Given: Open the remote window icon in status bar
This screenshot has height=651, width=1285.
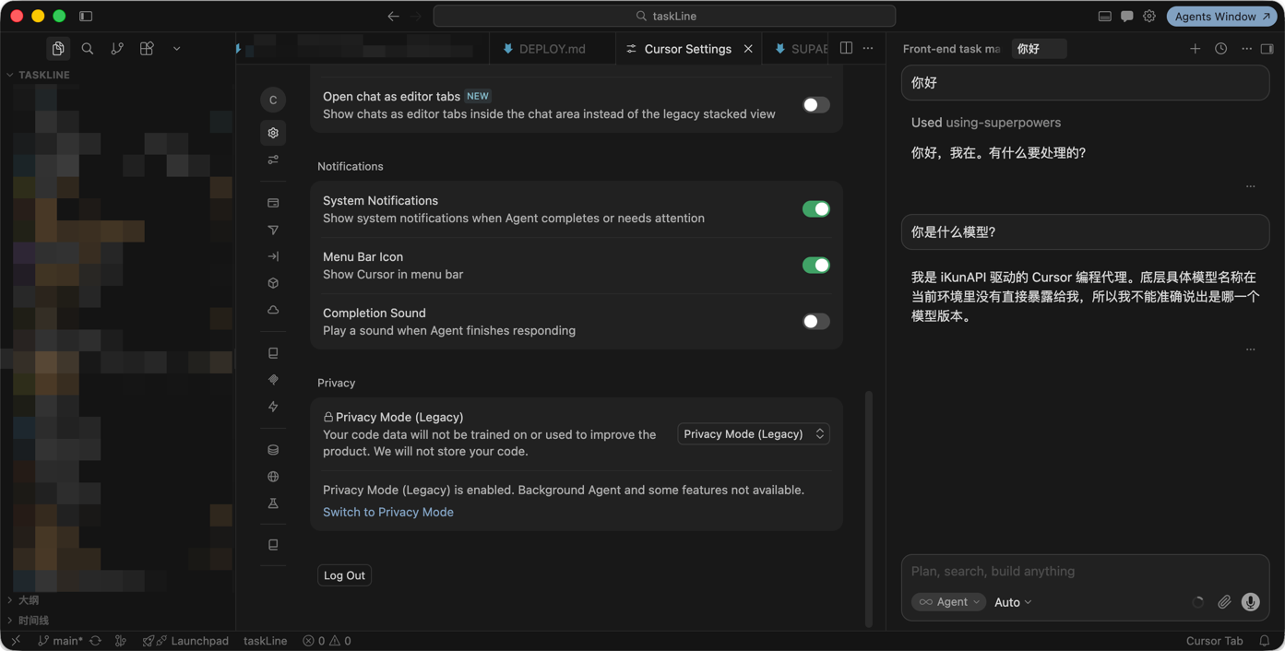Looking at the screenshot, I should coord(16,641).
